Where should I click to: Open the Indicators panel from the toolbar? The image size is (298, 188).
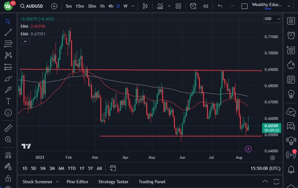point(160,6)
